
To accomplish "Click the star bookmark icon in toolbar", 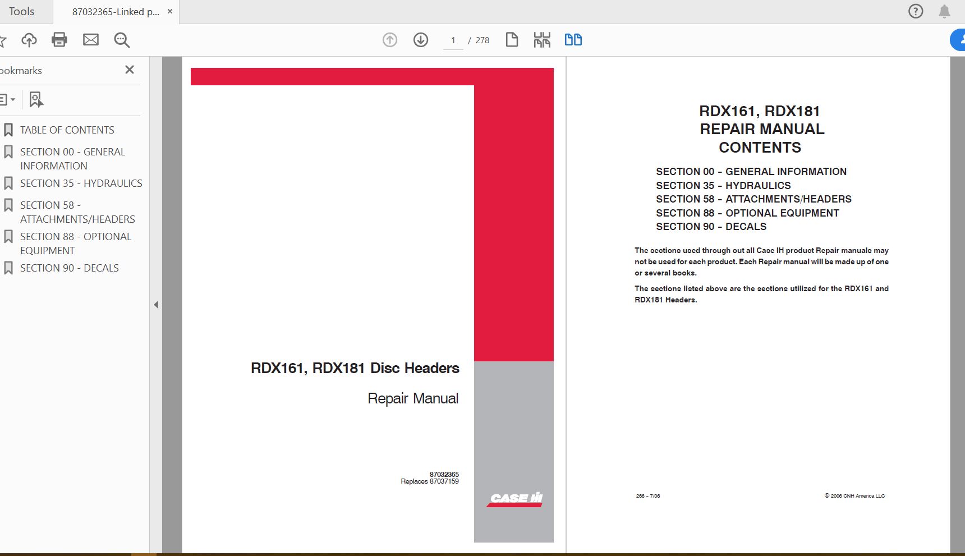I will pyautogui.click(x=3, y=40).
